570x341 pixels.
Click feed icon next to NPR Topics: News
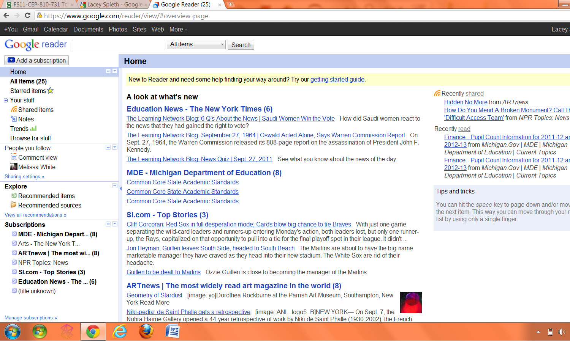pos(14,262)
